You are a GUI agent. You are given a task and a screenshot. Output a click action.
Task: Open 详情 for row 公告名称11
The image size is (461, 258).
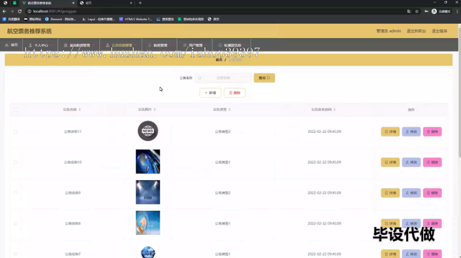390,132
